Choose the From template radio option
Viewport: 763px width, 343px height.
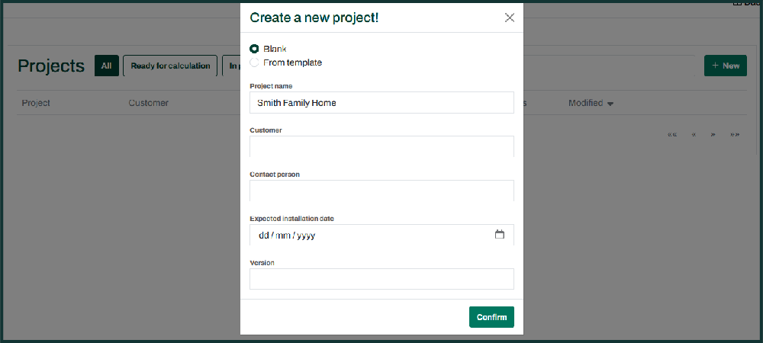(255, 63)
